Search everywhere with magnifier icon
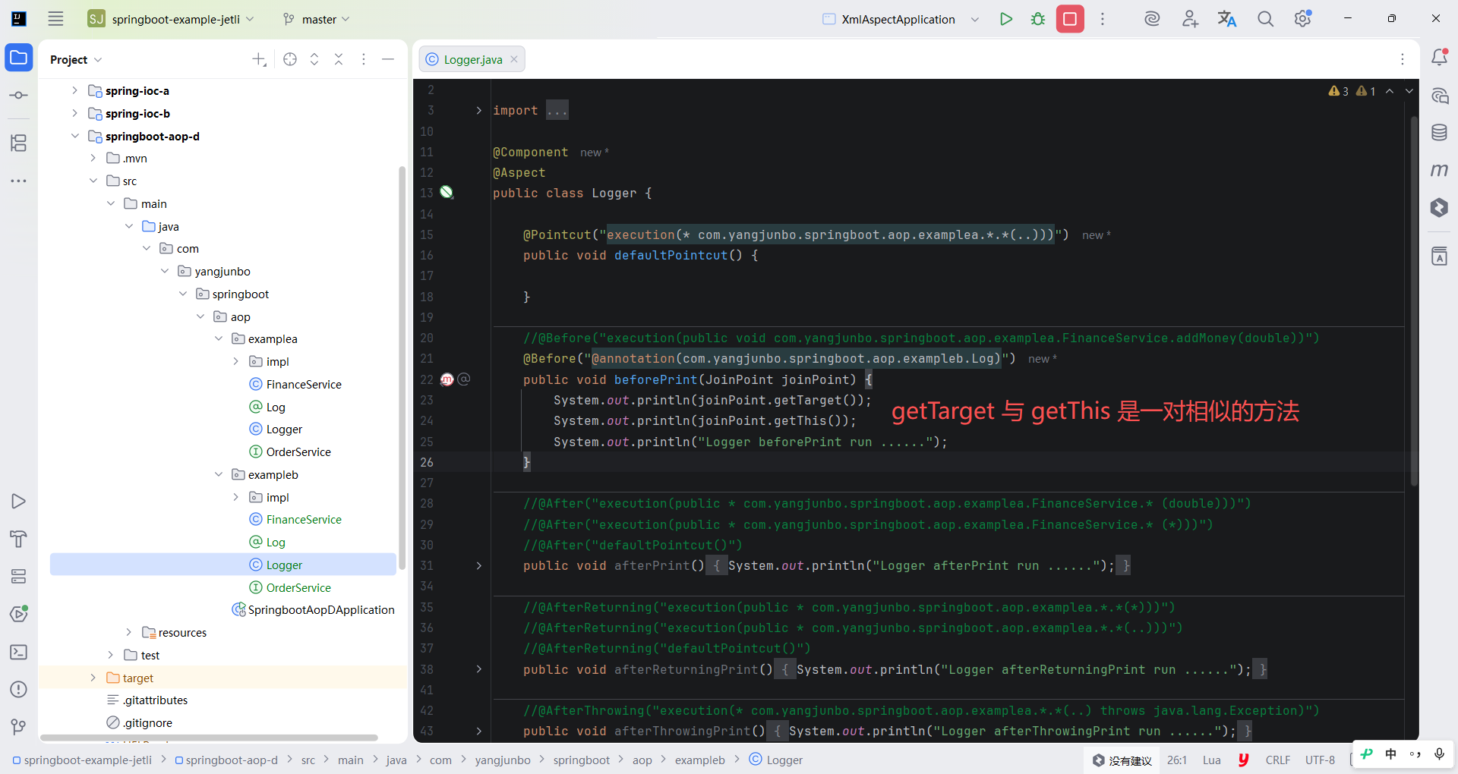The width and height of the screenshot is (1458, 774). pos(1265,19)
